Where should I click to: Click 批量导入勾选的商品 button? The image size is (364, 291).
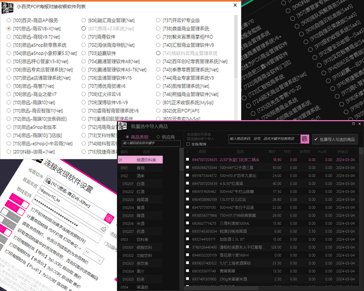click(x=335, y=139)
